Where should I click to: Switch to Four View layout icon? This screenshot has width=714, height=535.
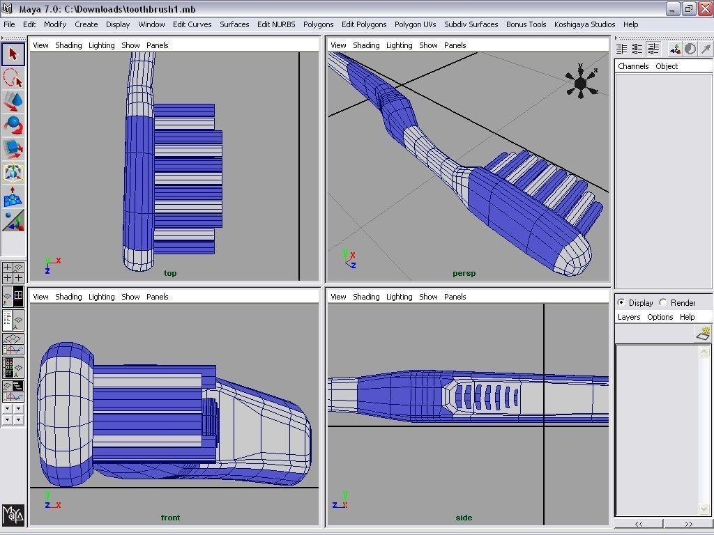click(13, 272)
